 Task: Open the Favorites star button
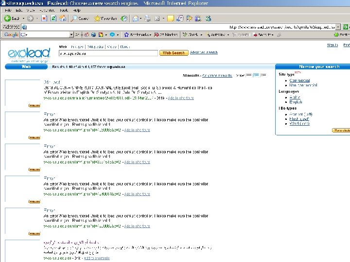105,18
